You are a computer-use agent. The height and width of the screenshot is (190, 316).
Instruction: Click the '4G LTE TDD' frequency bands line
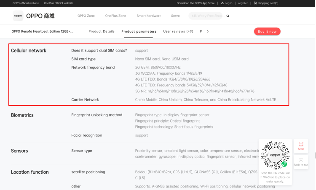181,85
